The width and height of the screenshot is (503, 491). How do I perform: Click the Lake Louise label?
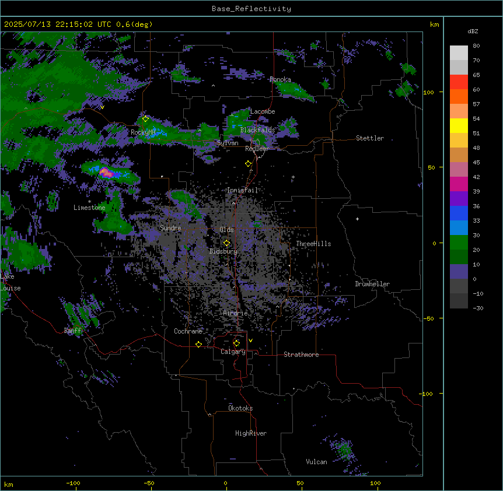(x=10, y=282)
